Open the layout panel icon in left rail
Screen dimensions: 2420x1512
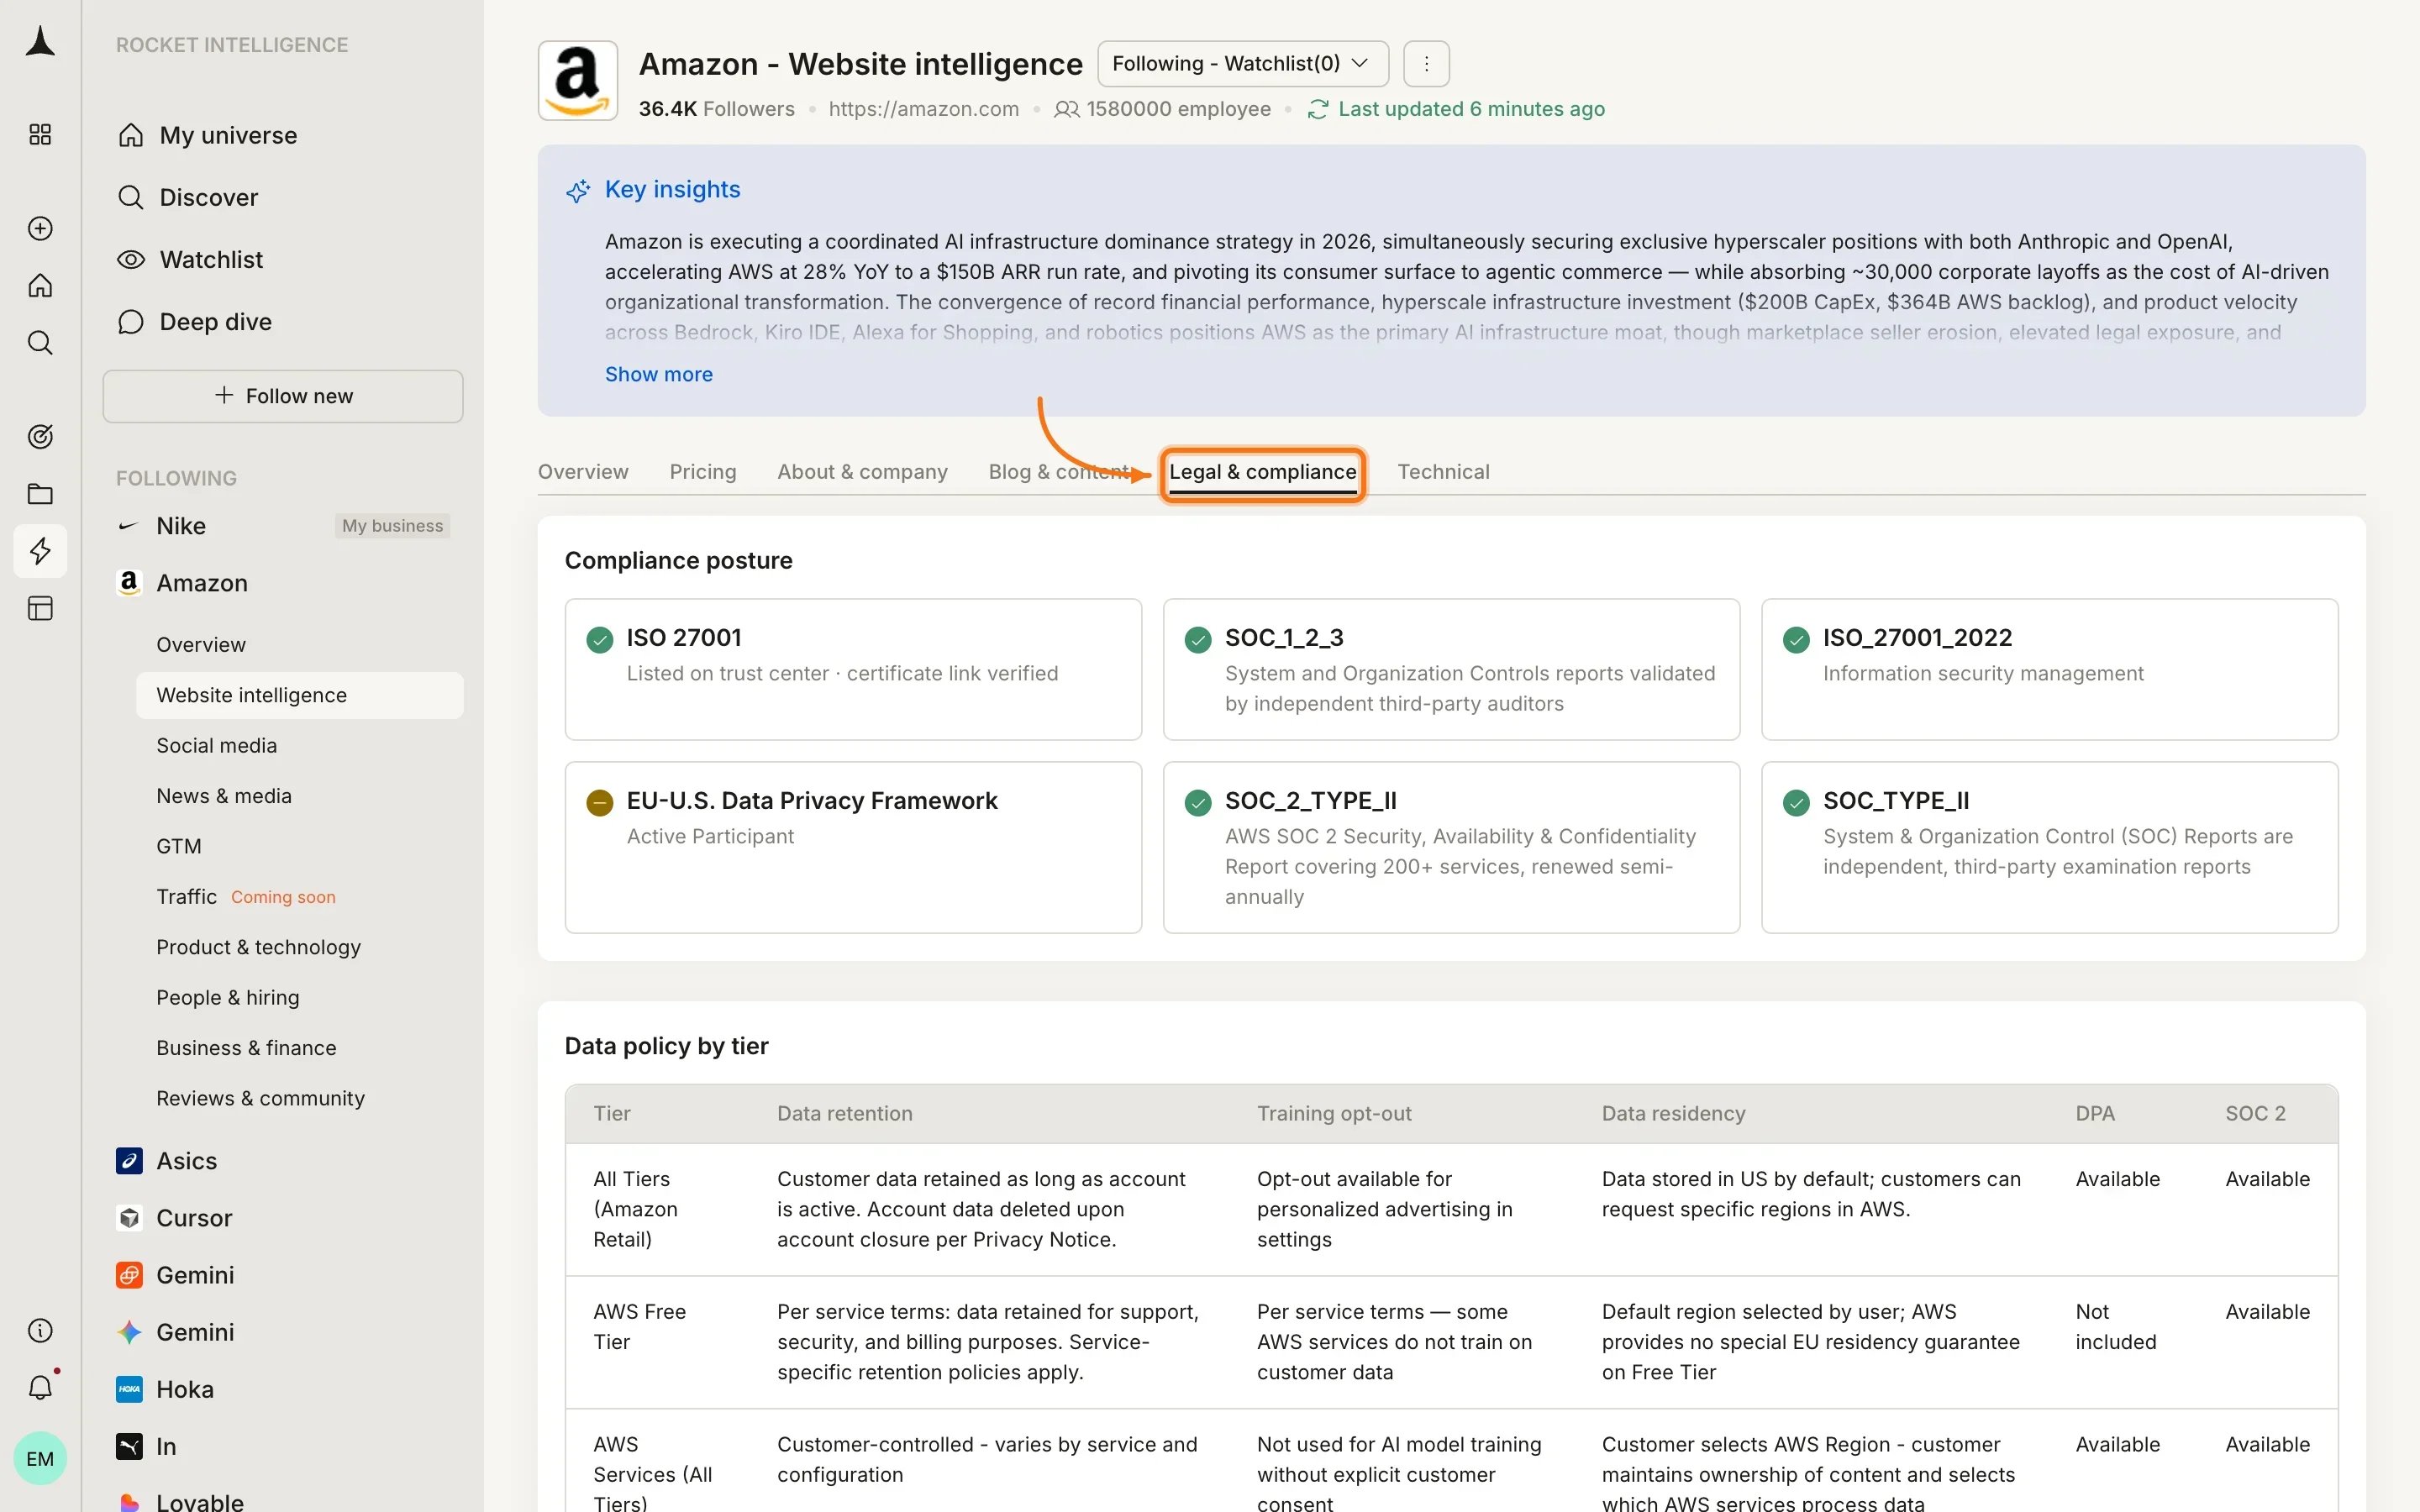[x=40, y=608]
